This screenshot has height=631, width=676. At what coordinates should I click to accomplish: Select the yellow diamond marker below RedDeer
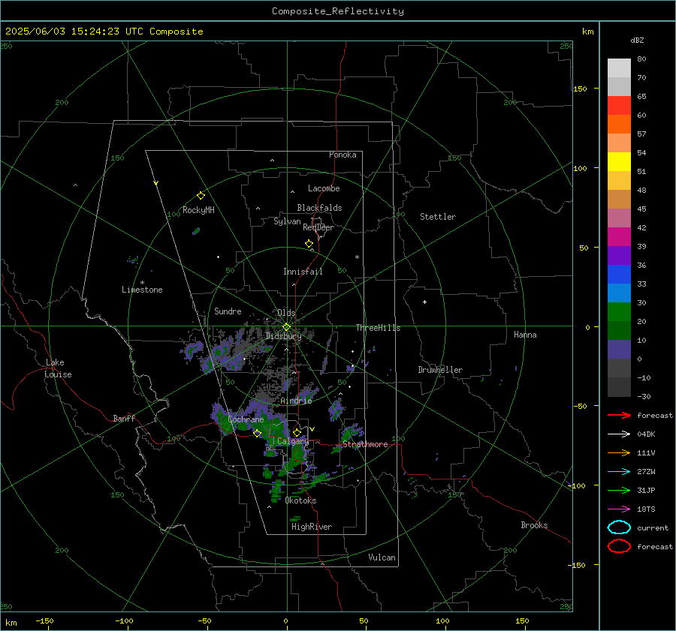tap(309, 243)
